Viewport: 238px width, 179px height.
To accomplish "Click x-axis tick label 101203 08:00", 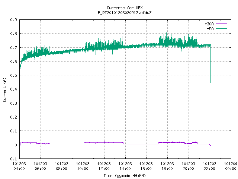I will pos(61,166).
